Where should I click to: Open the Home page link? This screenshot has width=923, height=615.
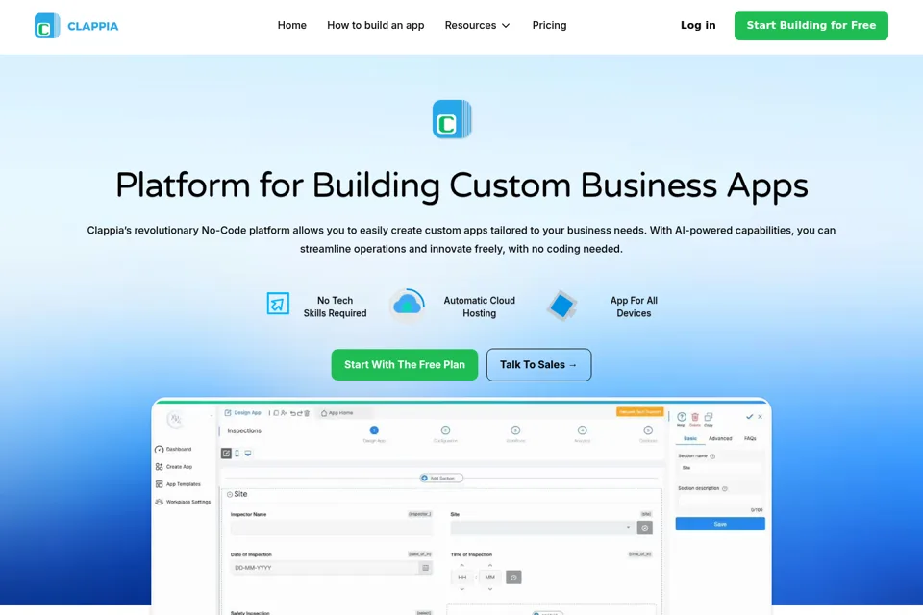292,25
